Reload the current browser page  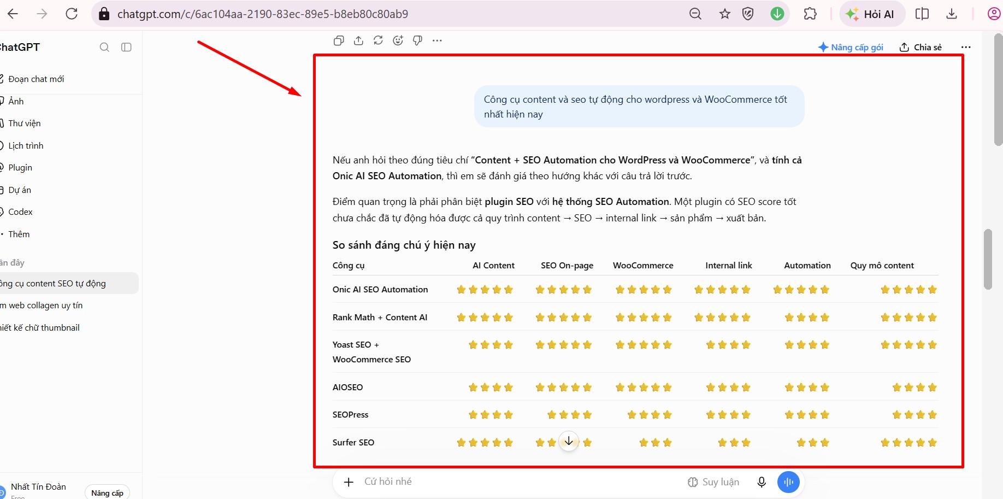click(x=72, y=14)
